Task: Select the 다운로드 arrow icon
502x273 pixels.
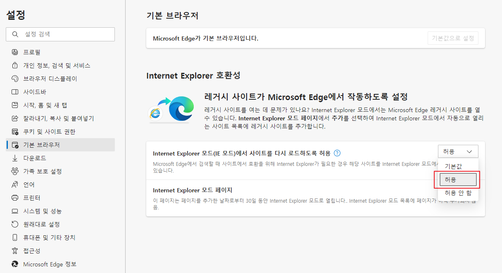Action: (15, 158)
